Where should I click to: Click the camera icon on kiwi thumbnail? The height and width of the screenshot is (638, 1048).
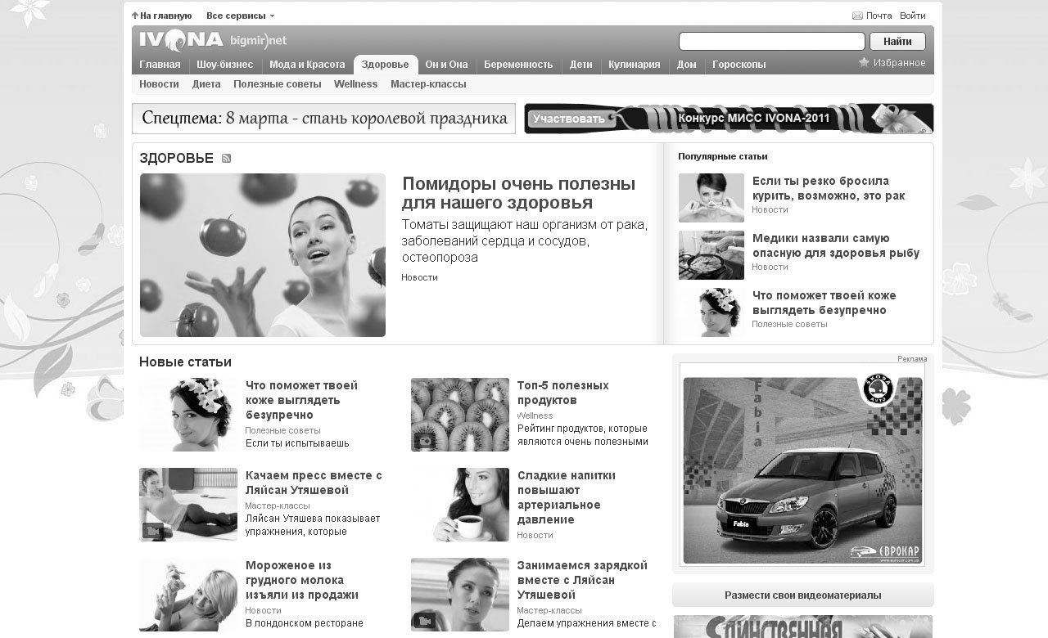tap(425, 441)
